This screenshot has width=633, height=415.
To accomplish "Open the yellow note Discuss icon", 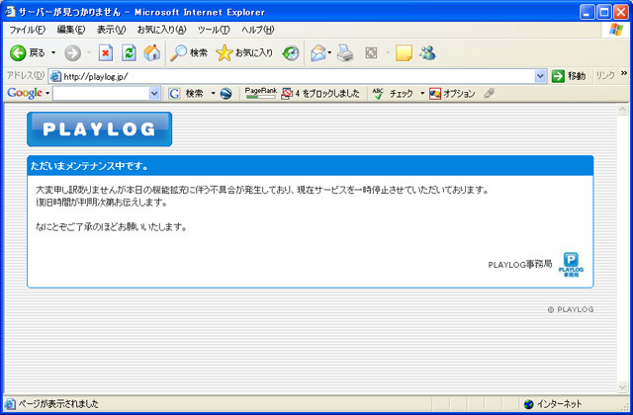I will [x=404, y=52].
